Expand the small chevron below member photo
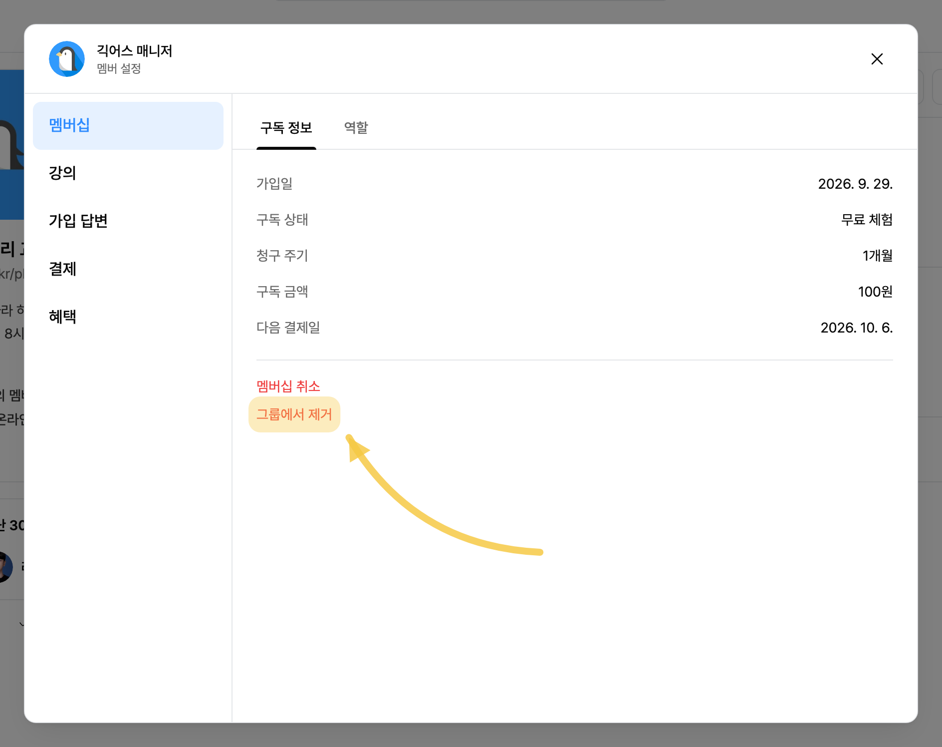 click(21, 624)
